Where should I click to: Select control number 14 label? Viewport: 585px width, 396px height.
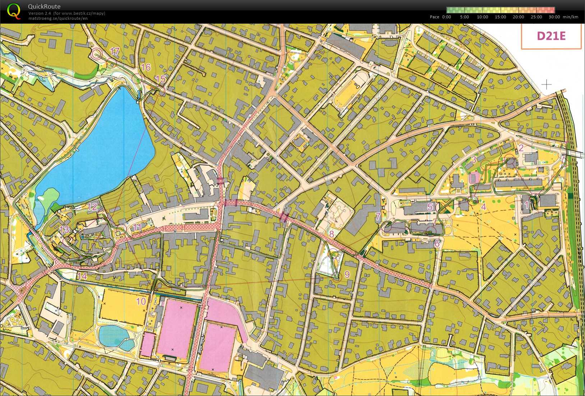pos(82,276)
